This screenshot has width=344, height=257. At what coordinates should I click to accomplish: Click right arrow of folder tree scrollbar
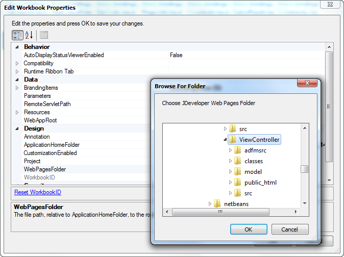pyautogui.click(x=296, y=212)
